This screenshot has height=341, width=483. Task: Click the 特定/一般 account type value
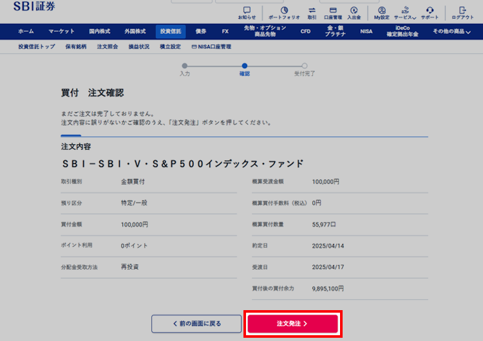click(134, 203)
